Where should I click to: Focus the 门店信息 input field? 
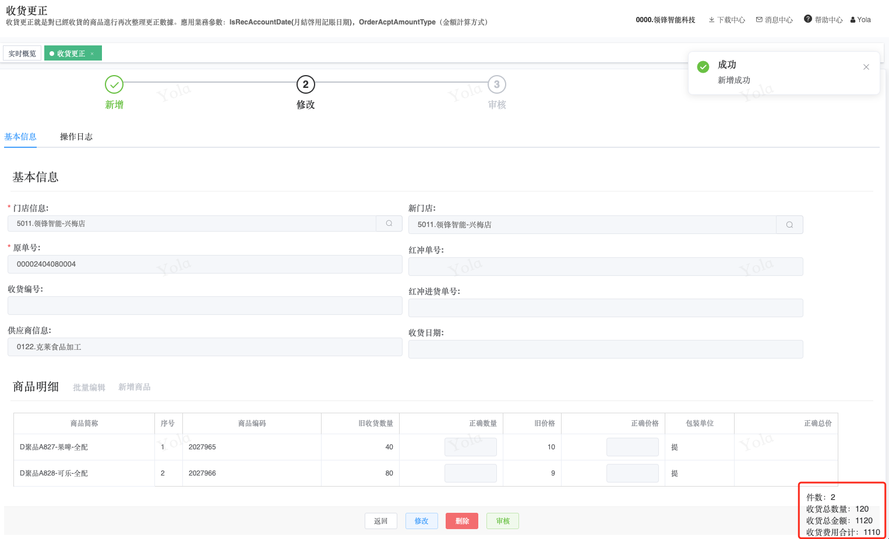(192, 224)
